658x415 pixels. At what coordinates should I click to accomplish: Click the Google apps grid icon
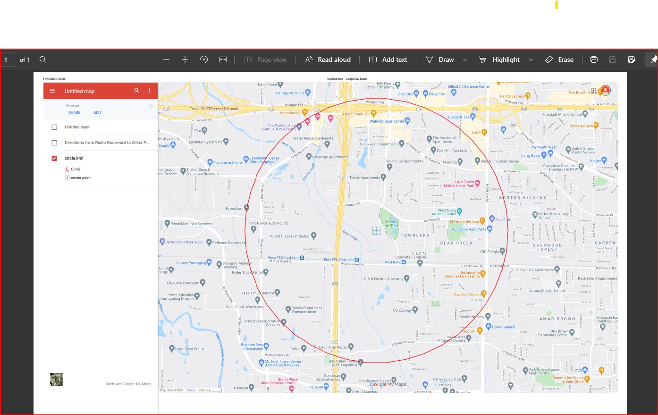point(593,90)
